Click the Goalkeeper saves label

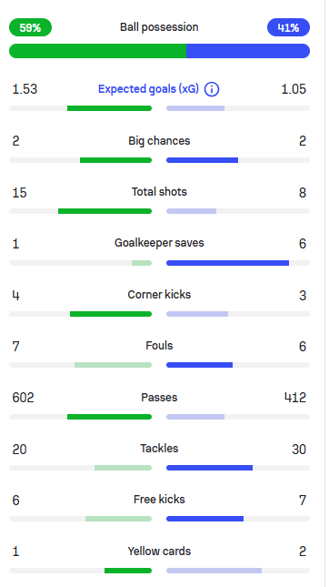point(159,243)
